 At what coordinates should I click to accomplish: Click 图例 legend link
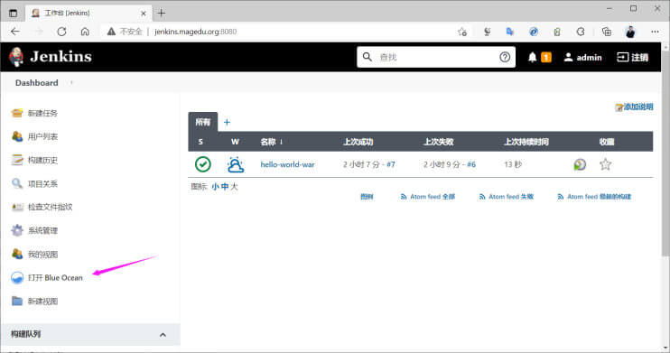coord(367,197)
